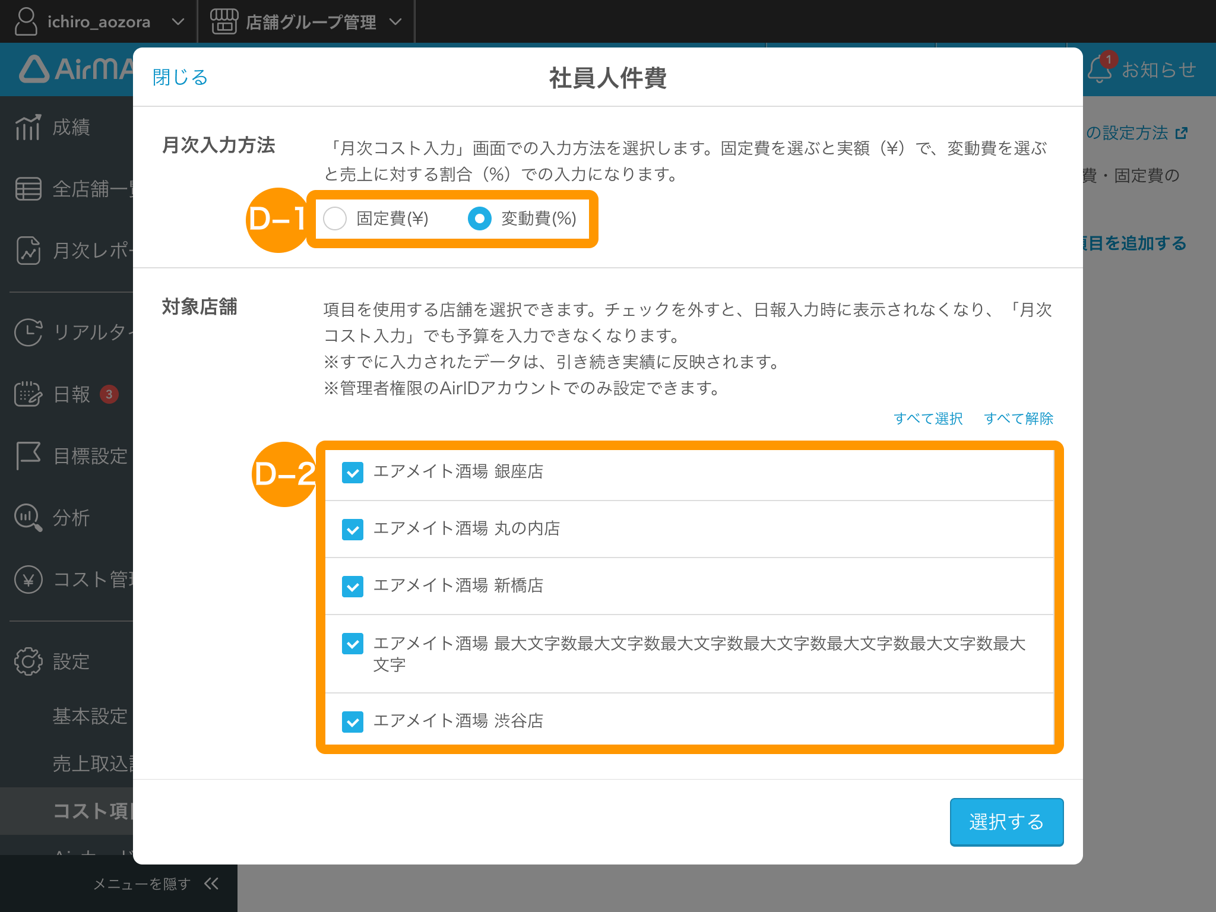The image size is (1216, 912).
Task: Open the ichiro_aozora account dropdown arrow
Action: tap(178, 22)
